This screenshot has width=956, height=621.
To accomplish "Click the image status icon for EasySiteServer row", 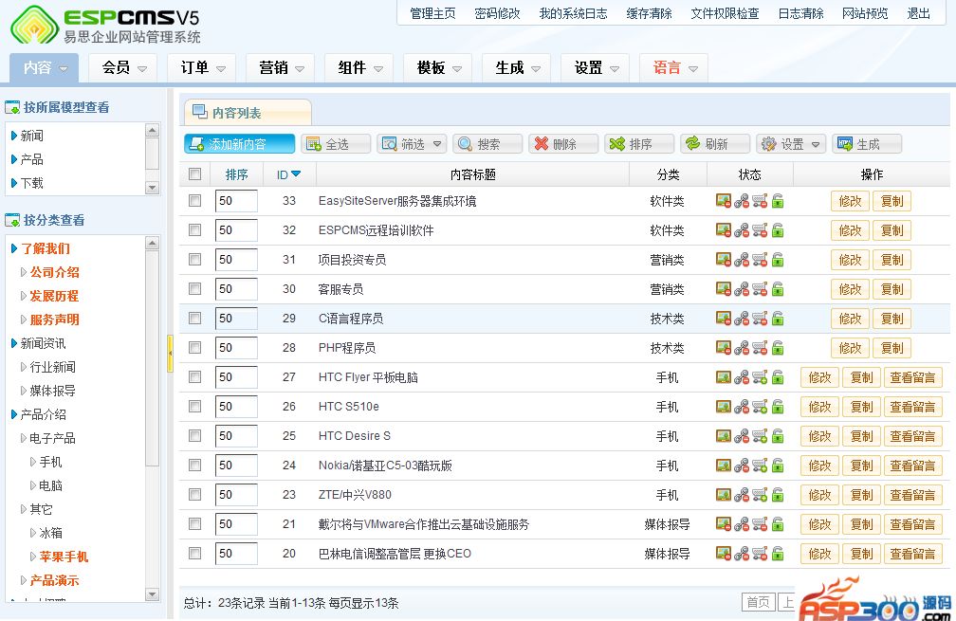I will coord(724,201).
